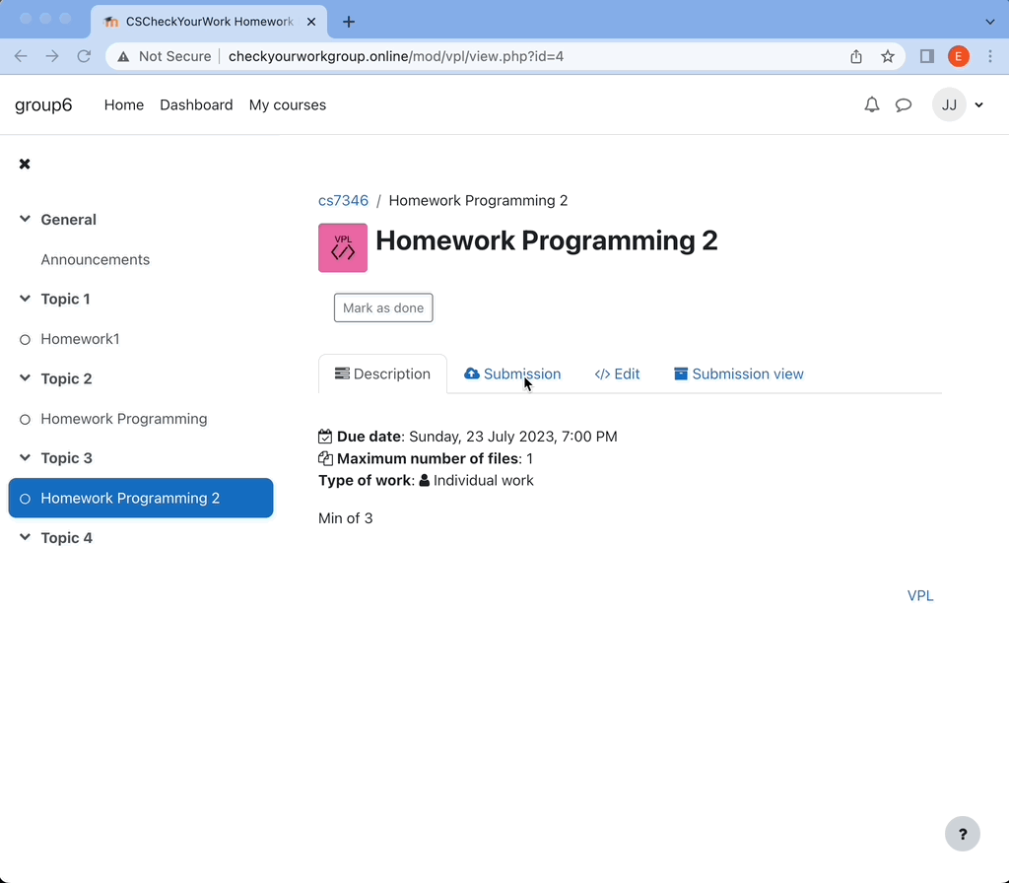The height and width of the screenshot is (883, 1009).
Task: Toggle Homework Programming completion circle
Action: tap(26, 419)
